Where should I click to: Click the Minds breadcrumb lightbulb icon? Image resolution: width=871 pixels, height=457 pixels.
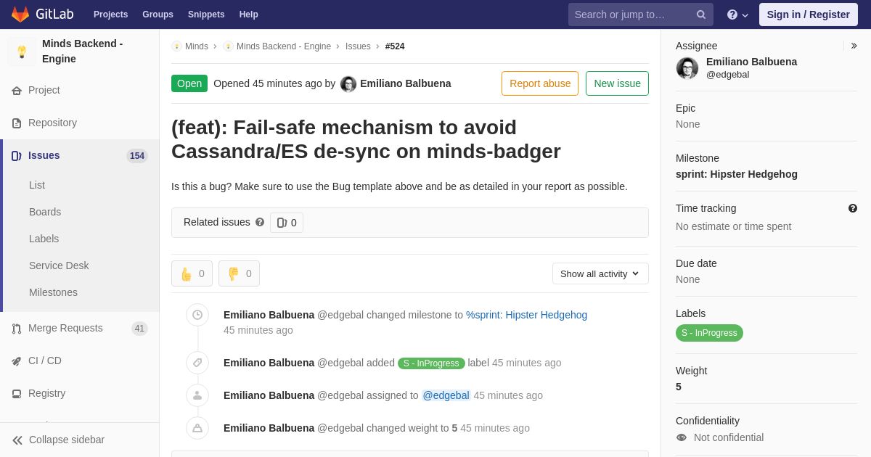tap(176, 46)
